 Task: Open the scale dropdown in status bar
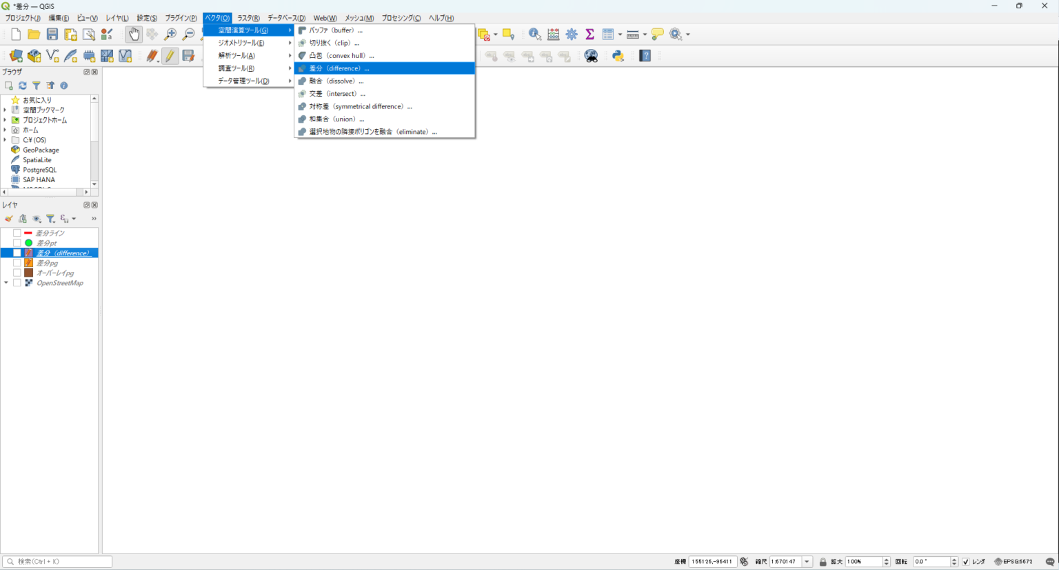(807, 562)
